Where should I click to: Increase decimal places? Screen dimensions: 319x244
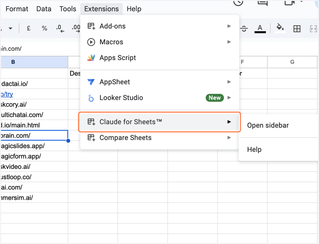76,28
